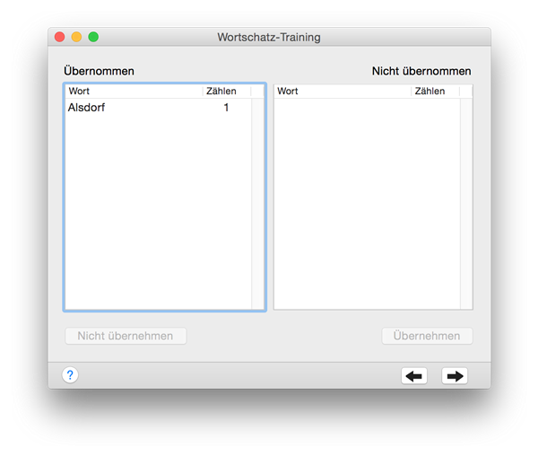The width and height of the screenshot is (538, 456).
Task: Click the Nicht übernommen list scrollbar track
Action: [x=466, y=204]
